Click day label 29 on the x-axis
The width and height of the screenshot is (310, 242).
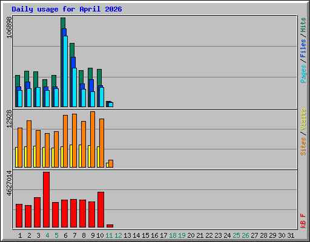pos(272,235)
